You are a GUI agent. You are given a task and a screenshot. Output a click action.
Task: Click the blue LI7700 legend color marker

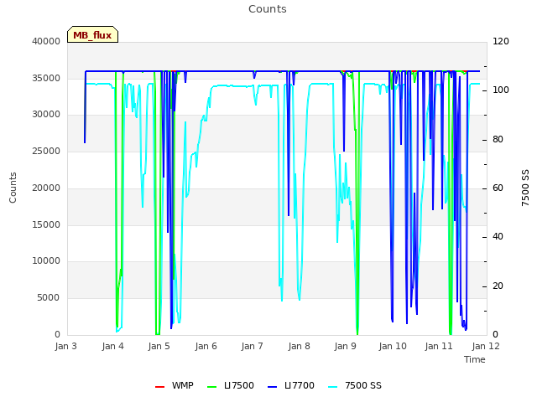coord(272,387)
